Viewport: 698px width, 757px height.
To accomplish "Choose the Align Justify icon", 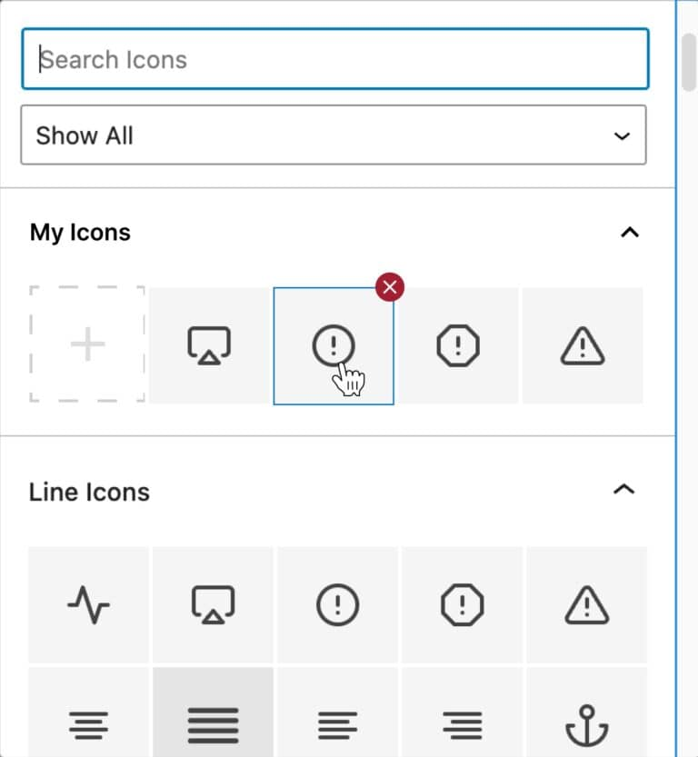I will point(213,724).
